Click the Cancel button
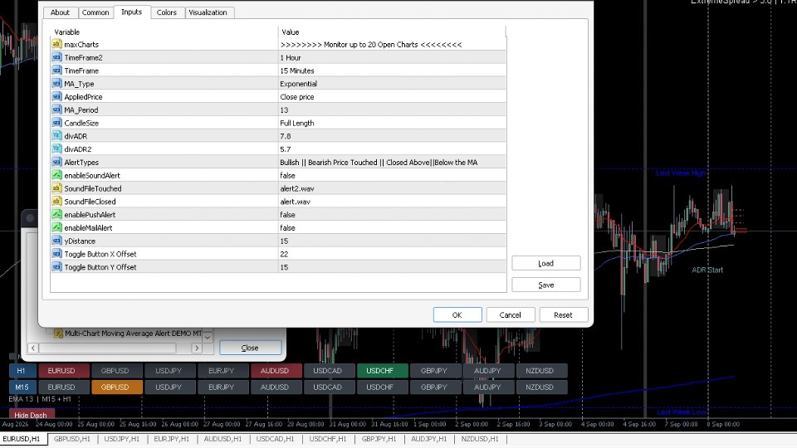The image size is (797, 448). pos(511,315)
